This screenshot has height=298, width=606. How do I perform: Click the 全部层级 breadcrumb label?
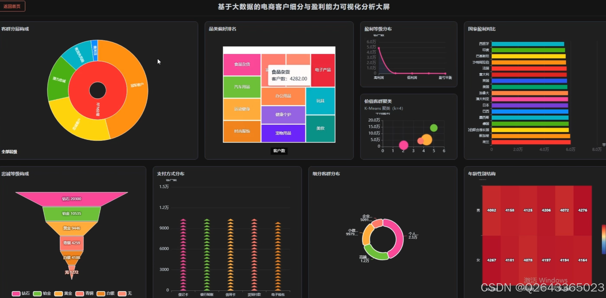click(9, 152)
